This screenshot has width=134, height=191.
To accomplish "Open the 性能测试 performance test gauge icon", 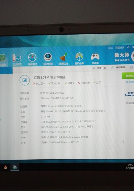I will tap(32, 57).
